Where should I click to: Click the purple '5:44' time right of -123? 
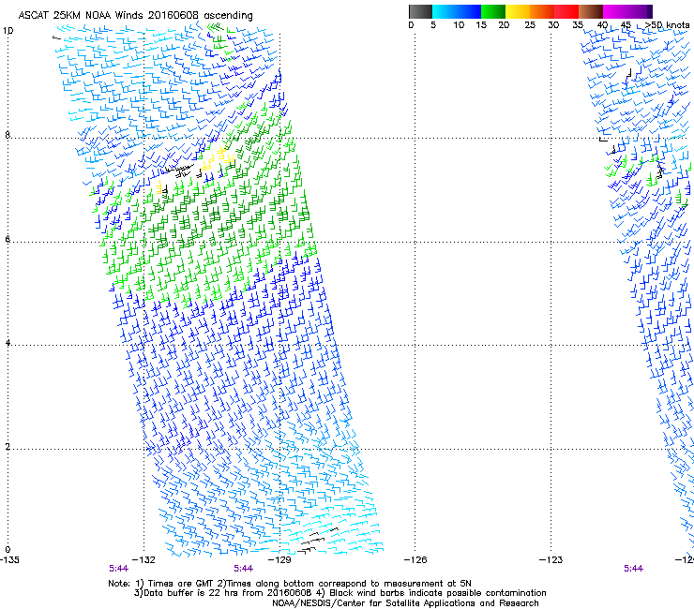point(633,569)
